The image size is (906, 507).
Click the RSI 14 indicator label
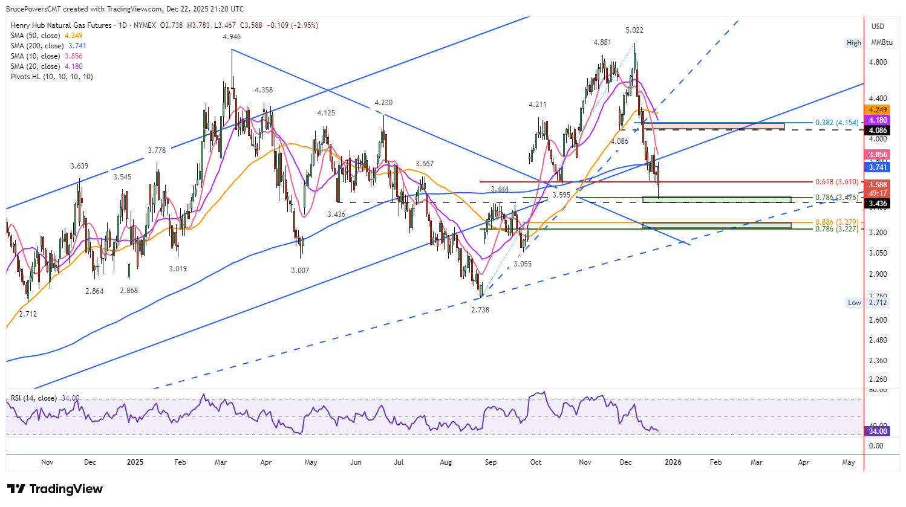[34, 398]
